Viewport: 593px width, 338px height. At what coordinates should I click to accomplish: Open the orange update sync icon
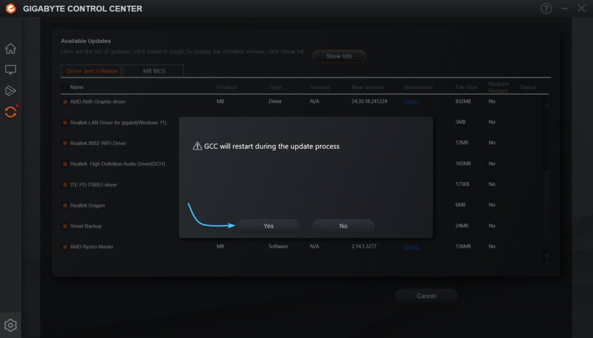click(x=10, y=112)
